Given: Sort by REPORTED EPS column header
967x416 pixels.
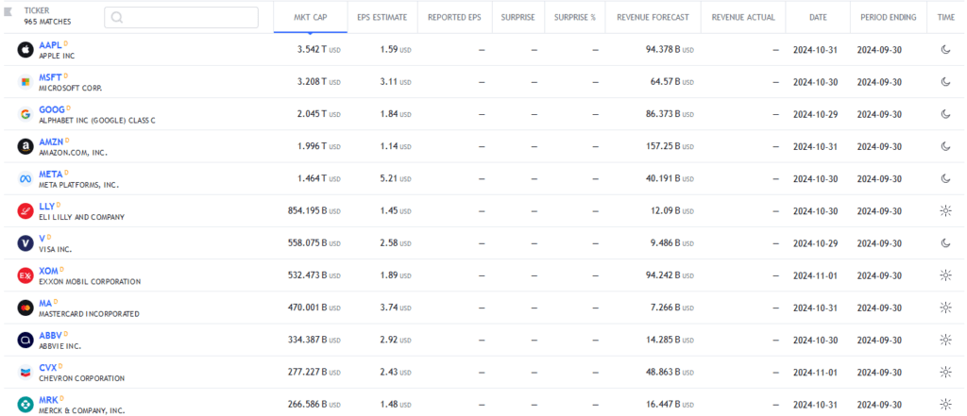Looking at the screenshot, I should (x=454, y=17).
